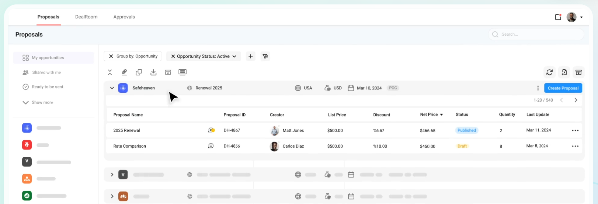Focus the Search input field
Viewport: 598px width, 204px height.
coord(536,34)
